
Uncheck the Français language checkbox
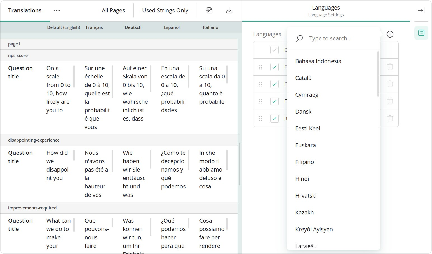coord(274,67)
